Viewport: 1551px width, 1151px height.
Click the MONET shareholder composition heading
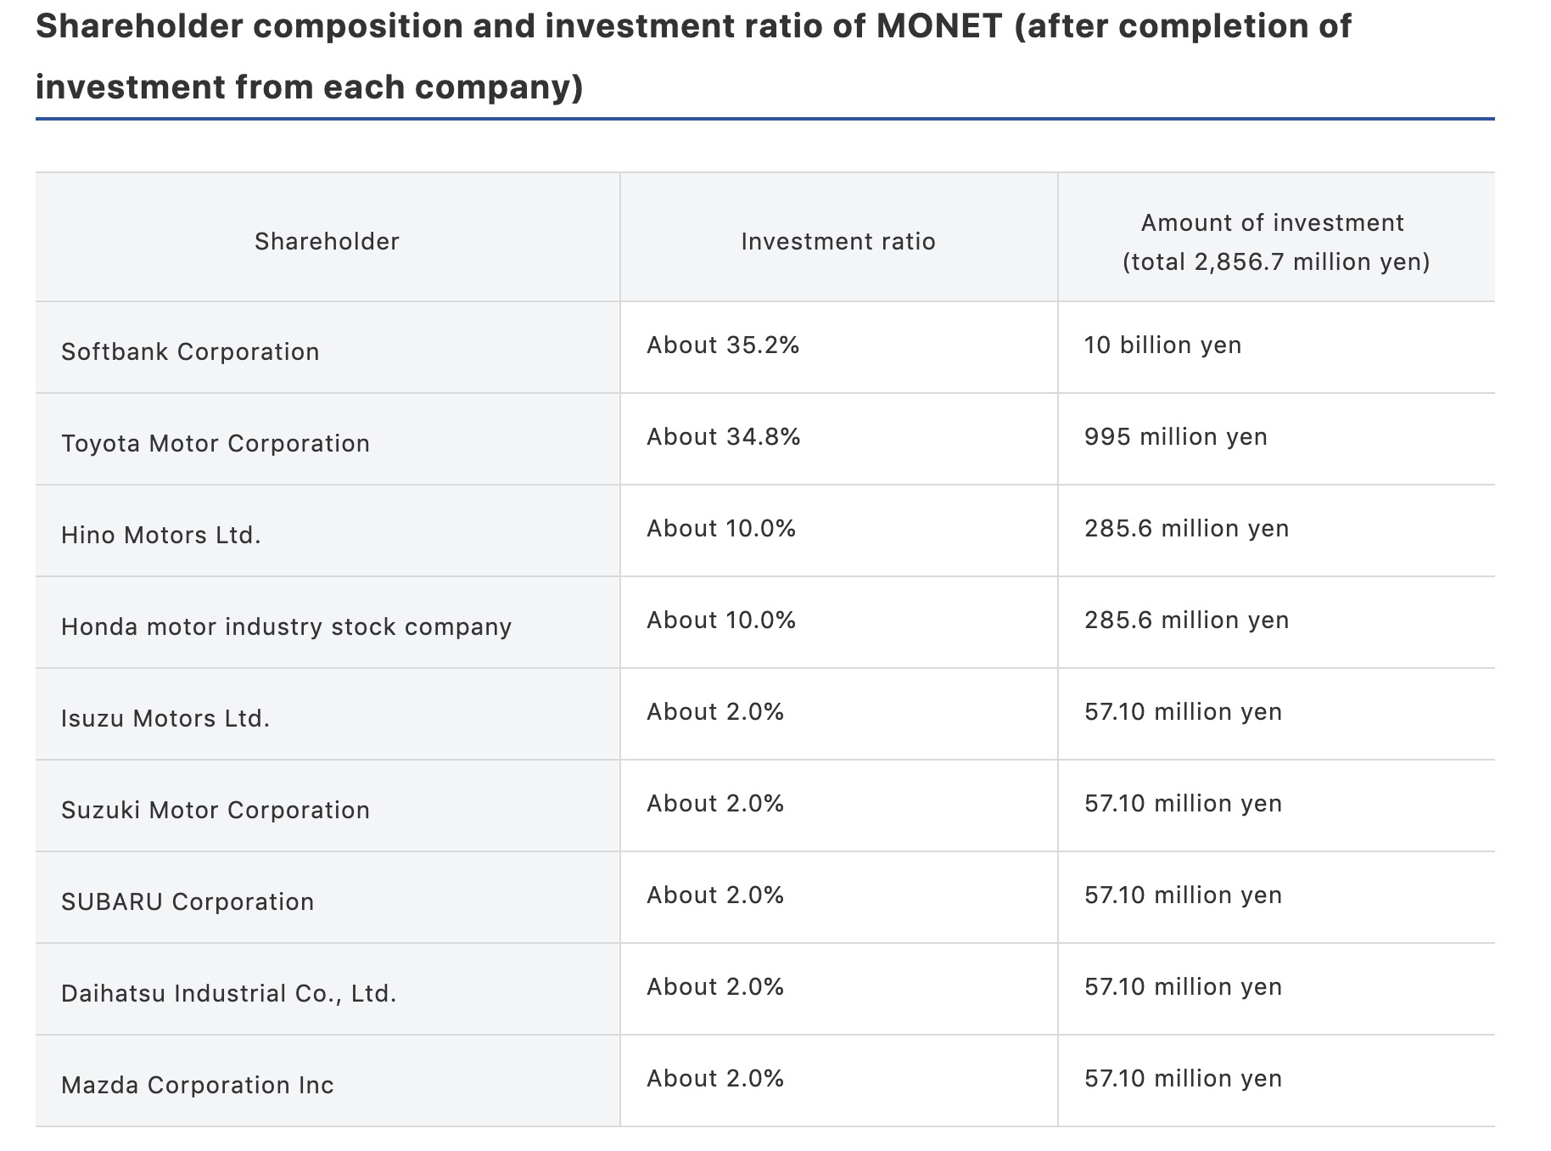(692, 56)
